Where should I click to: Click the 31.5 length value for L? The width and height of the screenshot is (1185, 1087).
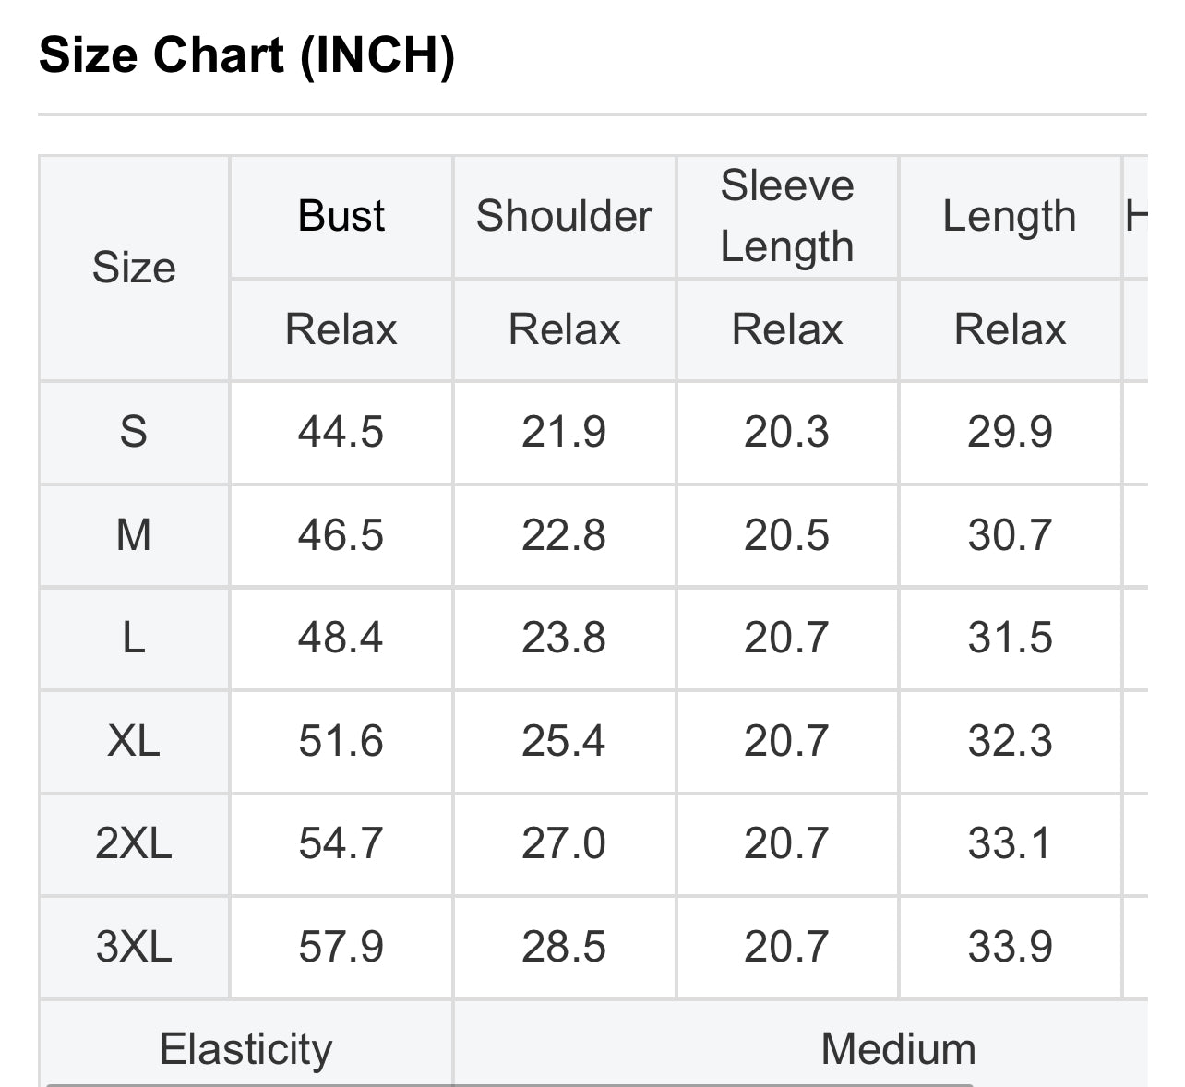click(x=1010, y=638)
